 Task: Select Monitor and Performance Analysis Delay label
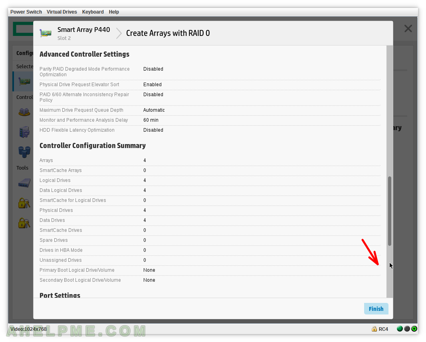coord(84,120)
